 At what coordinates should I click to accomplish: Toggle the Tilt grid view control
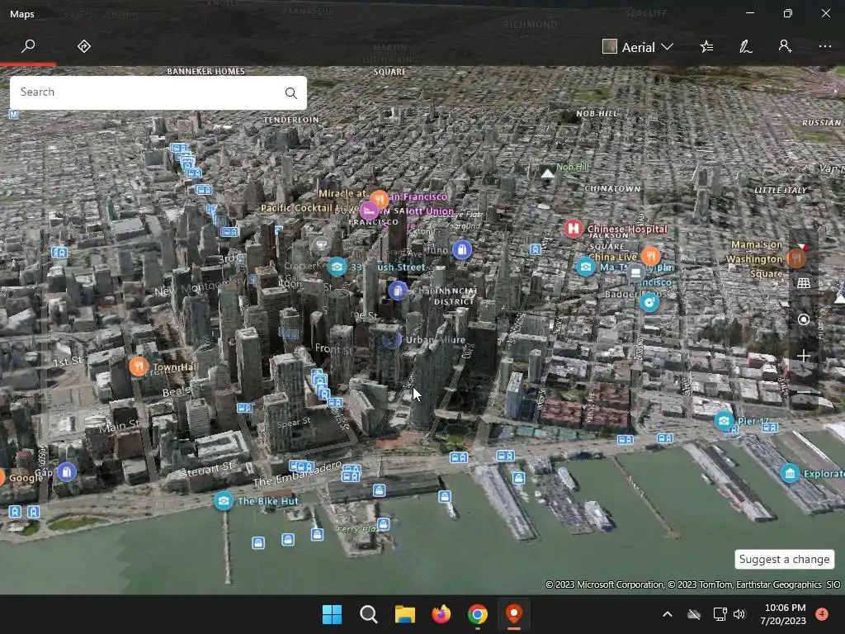tap(804, 283)
